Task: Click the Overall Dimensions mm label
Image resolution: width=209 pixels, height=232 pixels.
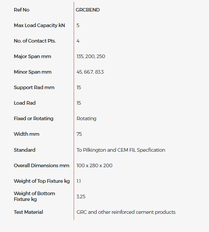Action: click(x=42, y=165)
